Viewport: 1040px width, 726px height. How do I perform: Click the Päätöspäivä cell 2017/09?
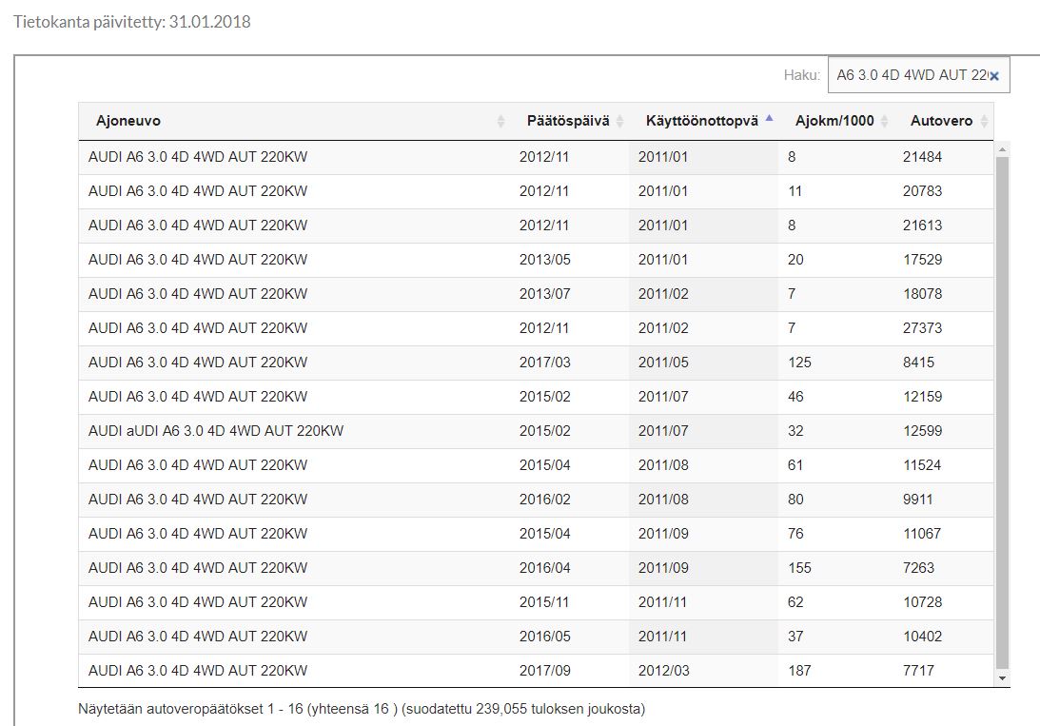pos(544,671)
